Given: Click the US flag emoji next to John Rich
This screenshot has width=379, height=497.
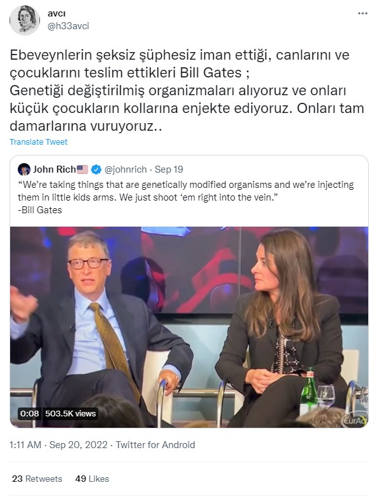Looking at the screenshot, I should coord(83,169).
